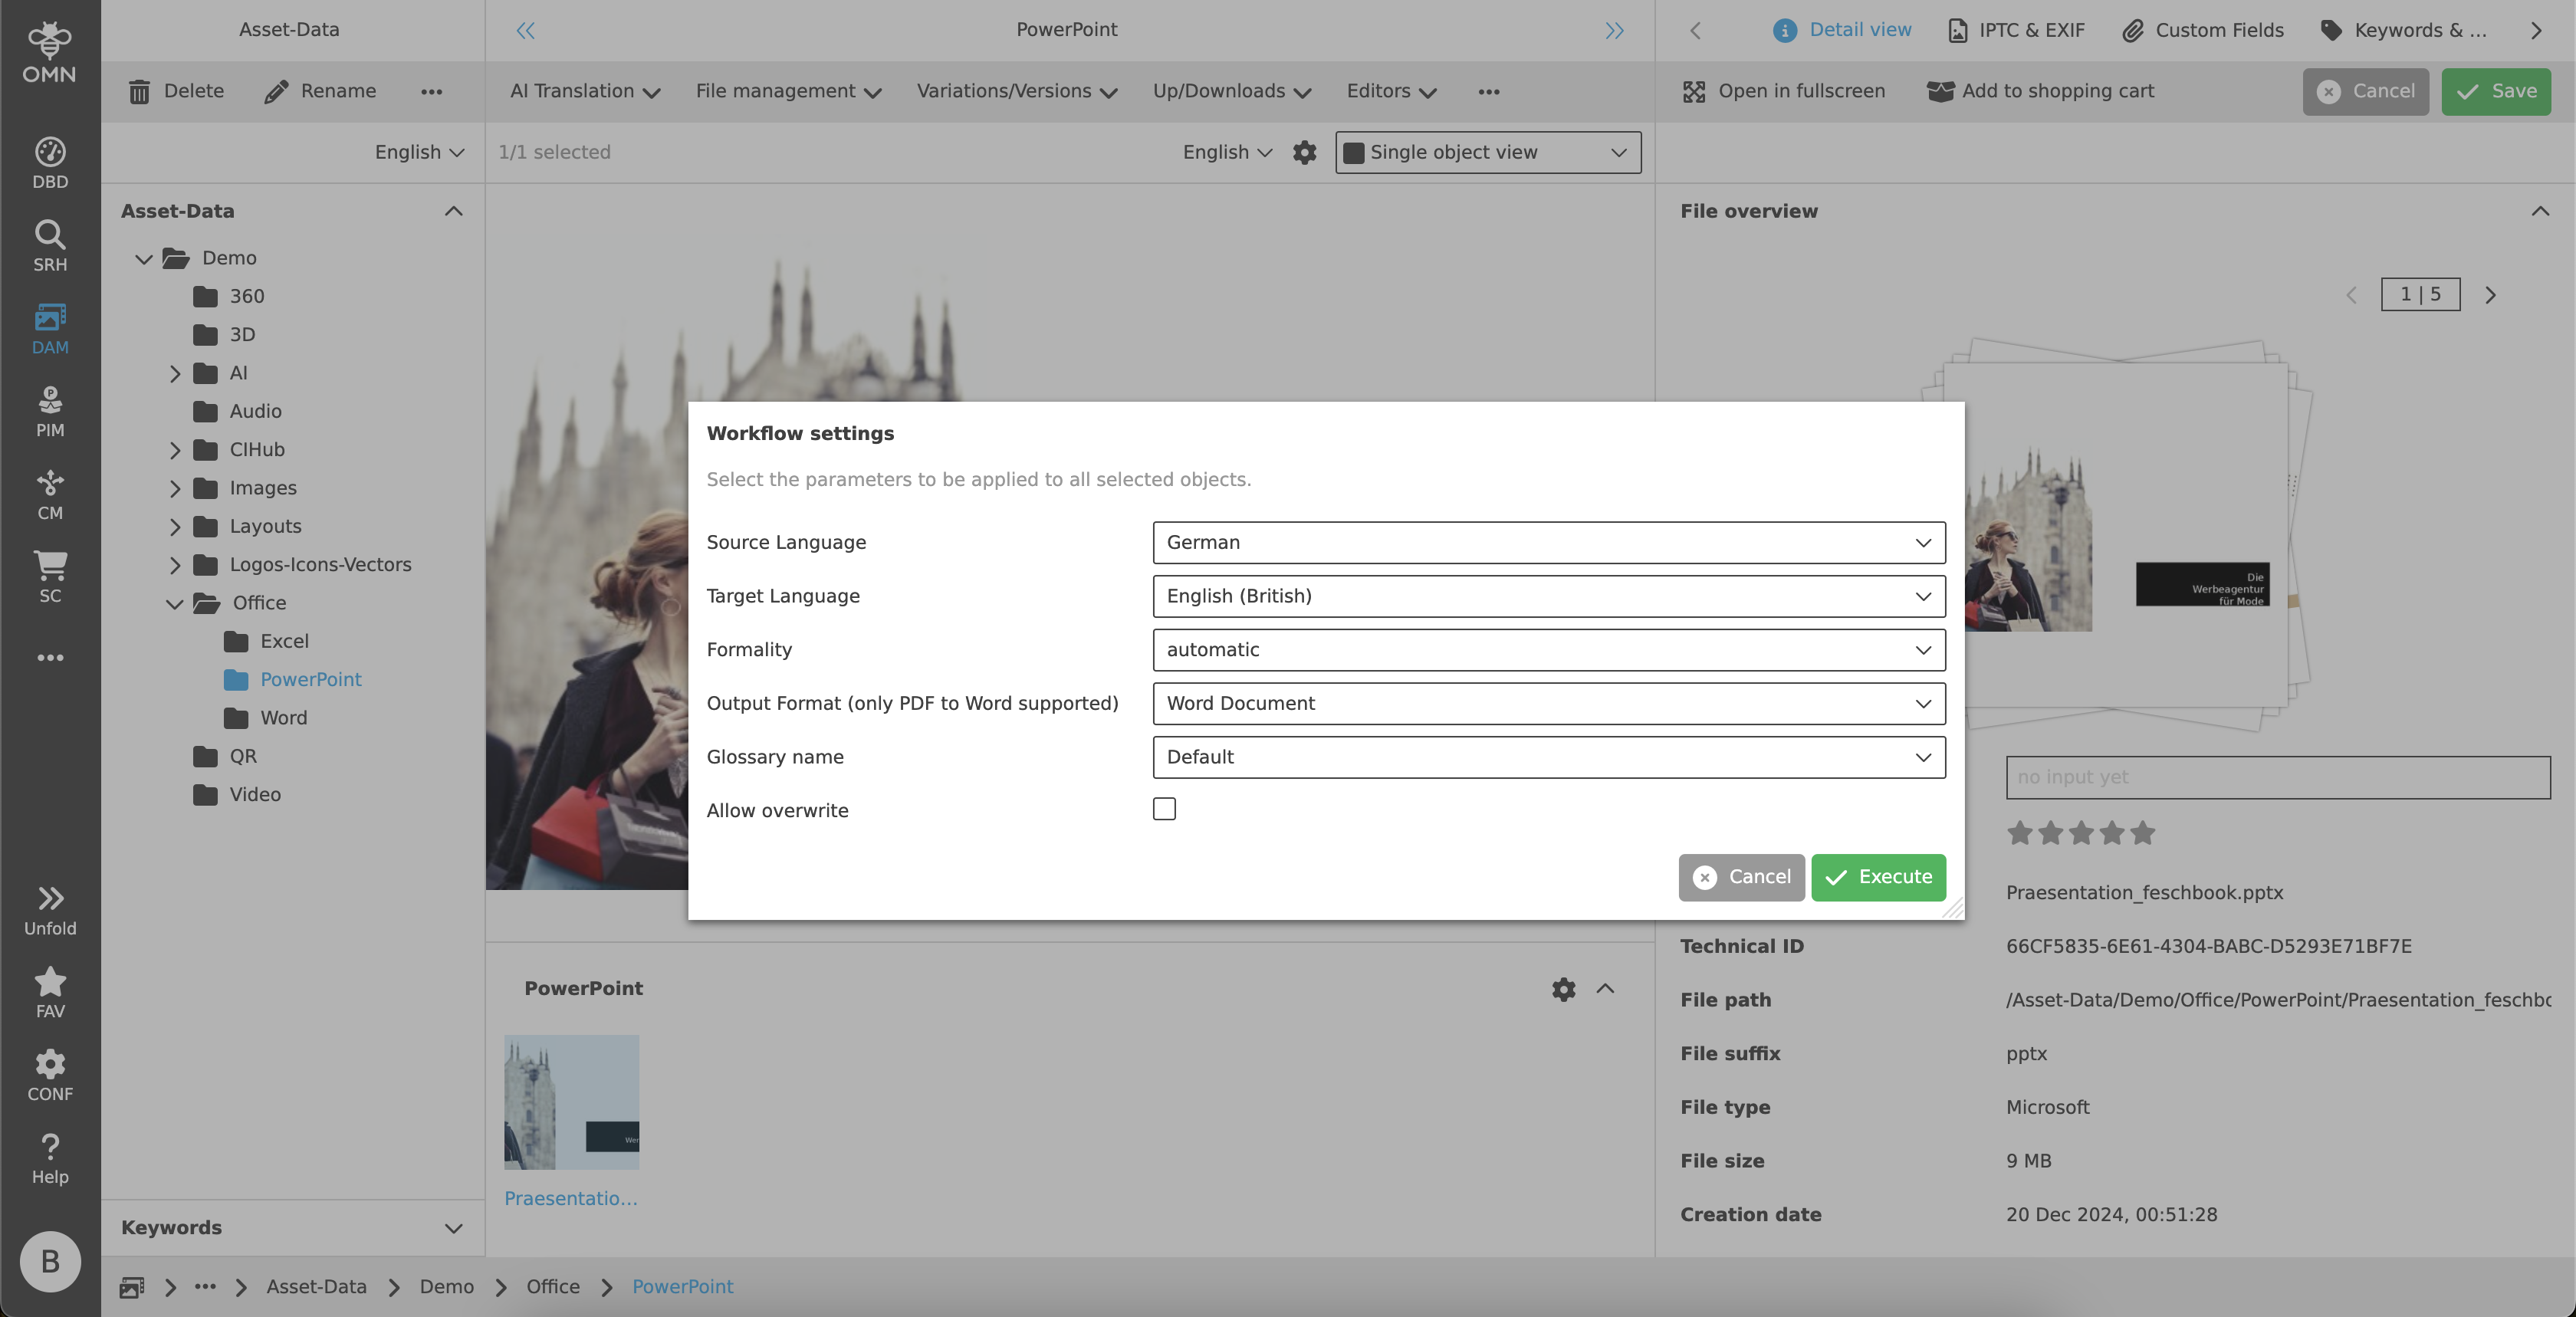Screen dimensions: 2576x1317
Task: Open the Formality dropdown
Action: point(1548,650)
